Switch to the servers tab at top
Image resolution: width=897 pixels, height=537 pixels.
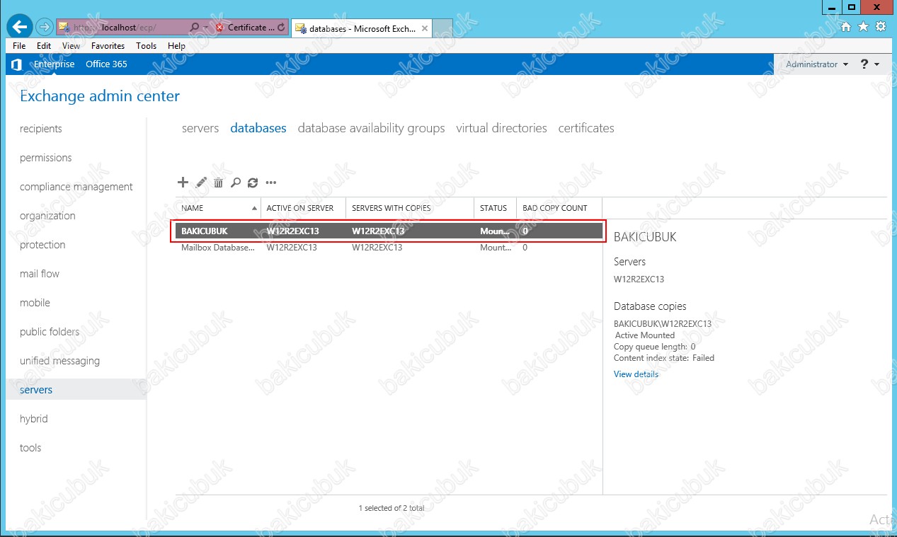tap(200, 128)
